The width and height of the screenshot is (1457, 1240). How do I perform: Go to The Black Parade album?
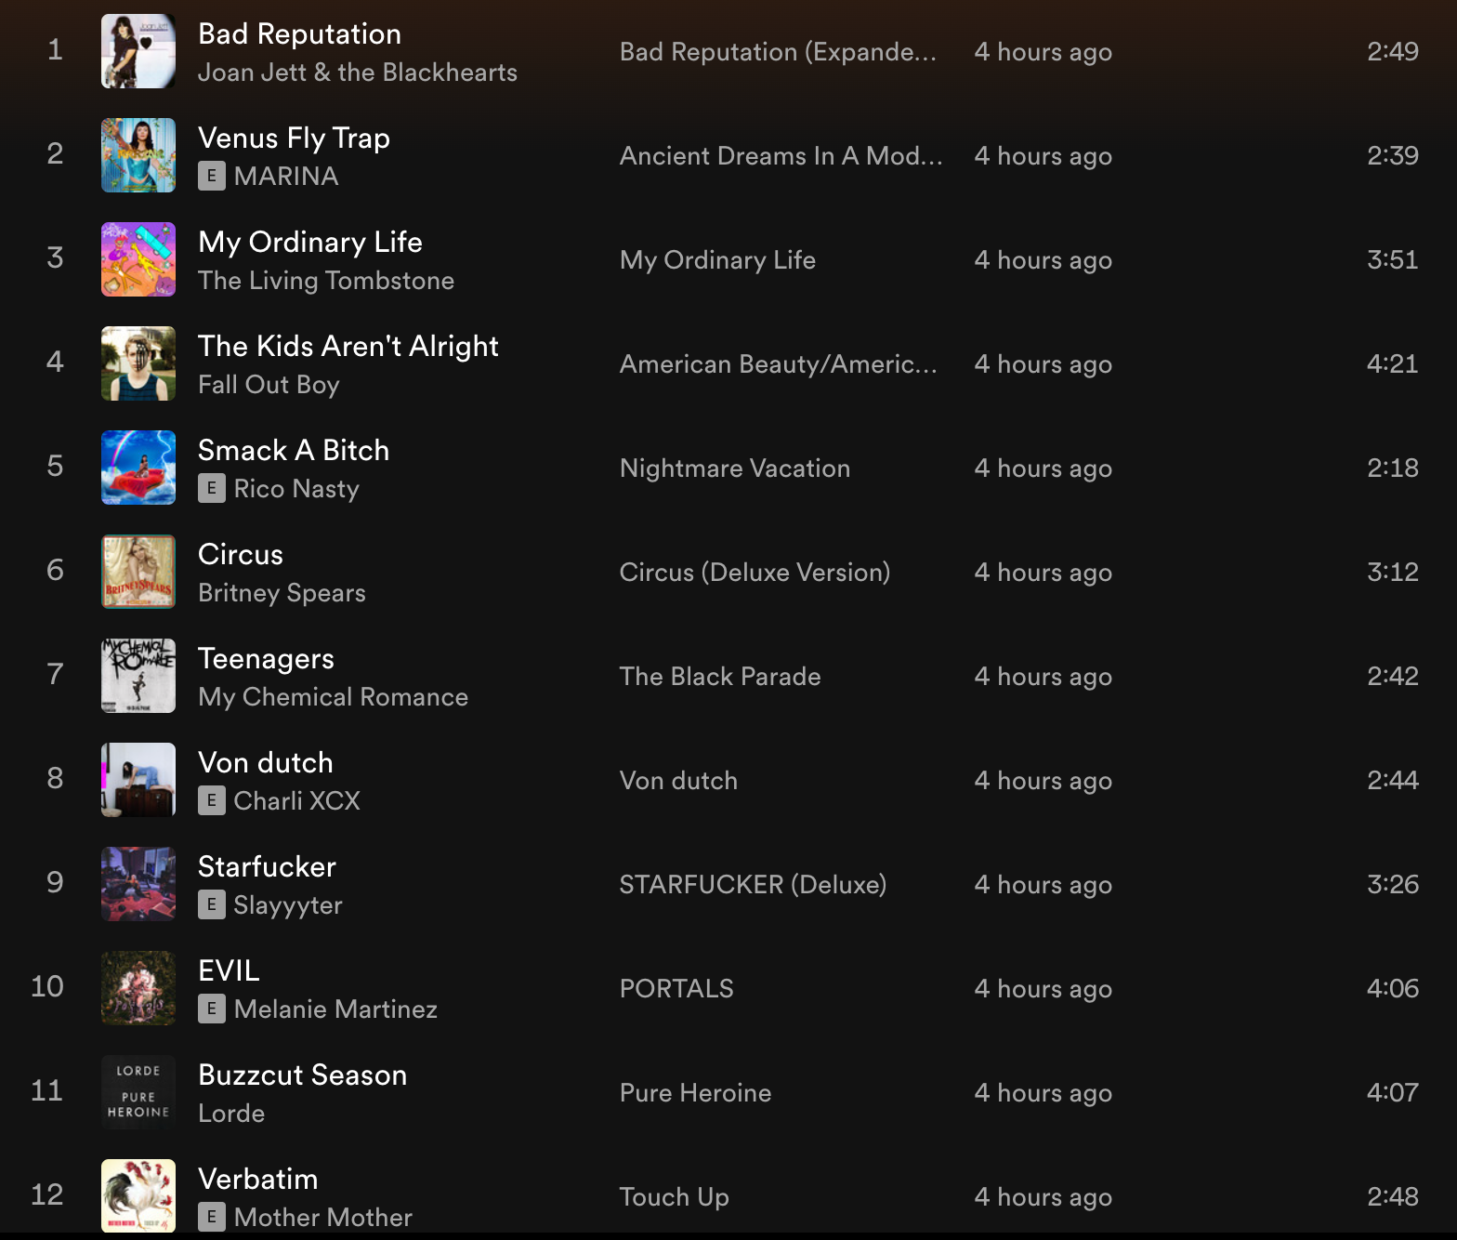(x=720, y=676)
